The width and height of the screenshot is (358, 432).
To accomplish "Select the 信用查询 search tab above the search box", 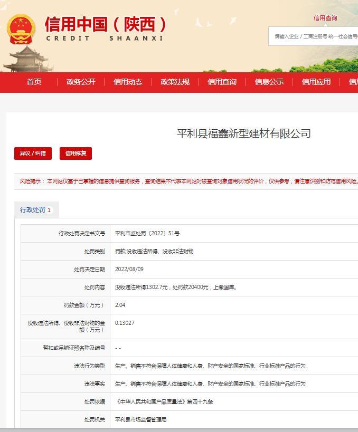I will (325, 18).
